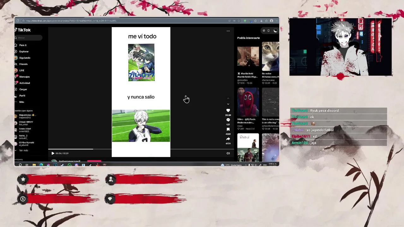Open comments via speech bubble icon
The image size is (404, 227).
tap(228, 120)
